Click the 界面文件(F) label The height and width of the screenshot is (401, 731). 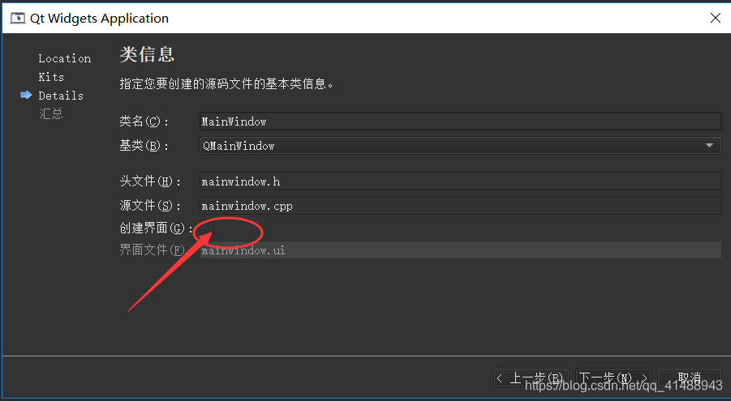point(152,250)
